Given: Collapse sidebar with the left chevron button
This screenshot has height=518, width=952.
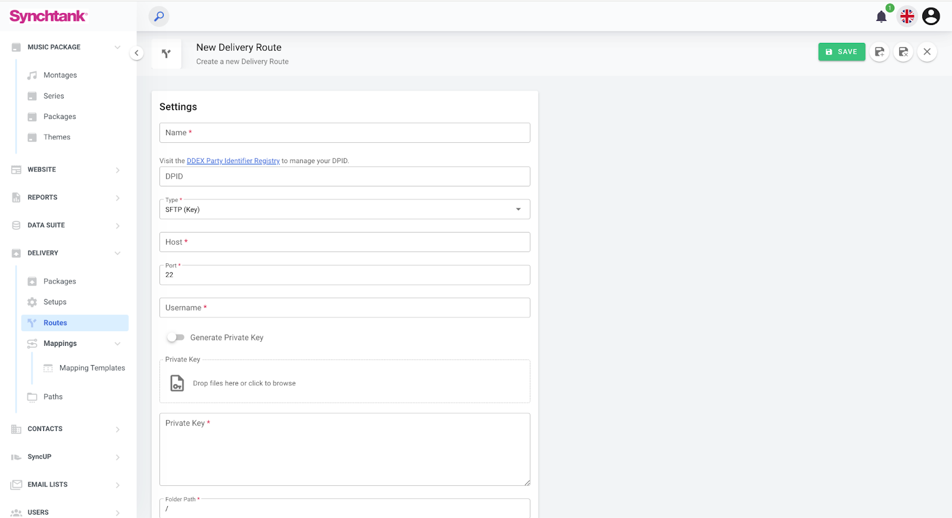Looking at the screenshot, I should coord(136,53).
